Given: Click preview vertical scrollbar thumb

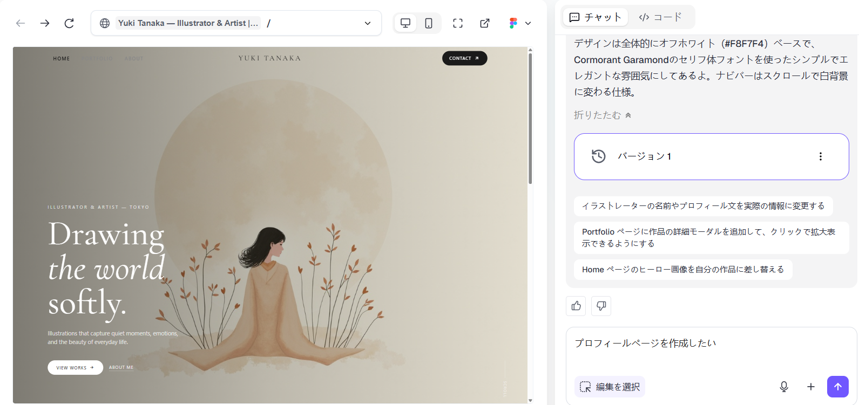Looking at the screenshot, I should pos(530,119).
